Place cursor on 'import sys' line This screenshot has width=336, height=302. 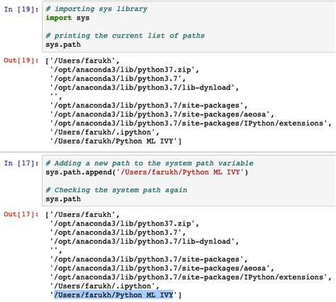(x=67, y=18)
